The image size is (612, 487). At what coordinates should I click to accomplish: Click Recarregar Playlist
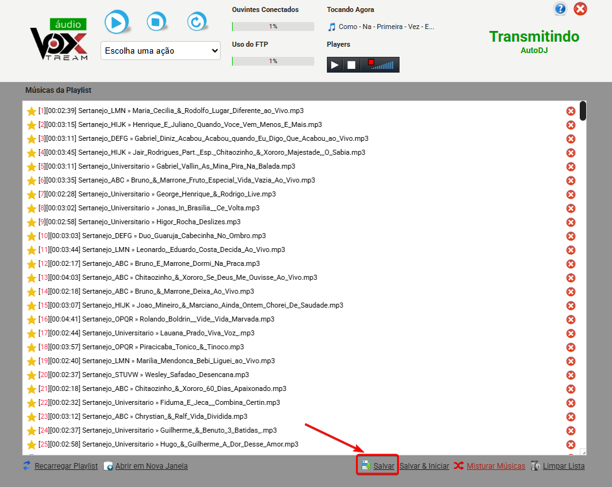pos(66,466)
